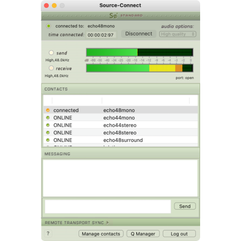Screen dimensions: 241x241
Task: Click the Send message button
Action: click(185, 206)
